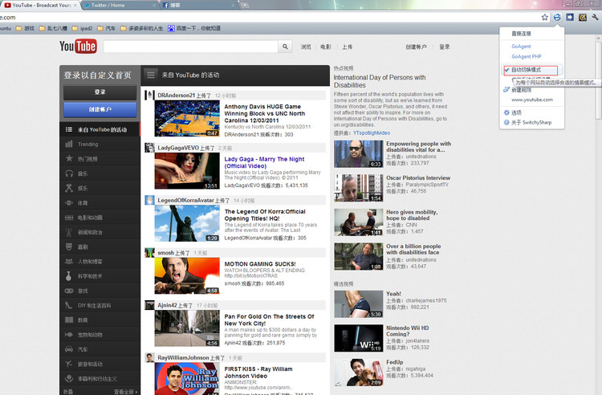Switch to the Twitter / Home tab
The image size is (602, 395).
click(120, 5)
